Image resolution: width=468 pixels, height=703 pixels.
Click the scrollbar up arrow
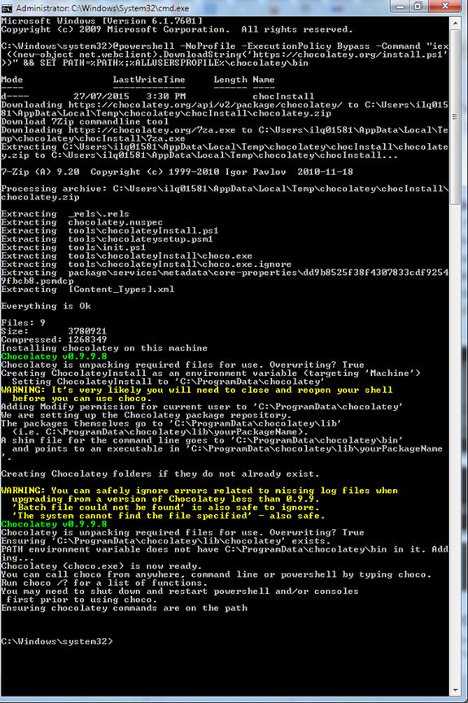pos(455,23)
